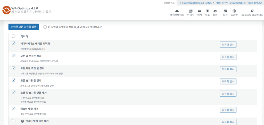Open Premium 업그레이드 tab label
The width and height of the screenshot is (264, 125).
pyautogui.click(x=252, y=15)
